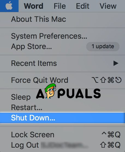Open the Word application menu
125x152 pixels.
[34, 6]
